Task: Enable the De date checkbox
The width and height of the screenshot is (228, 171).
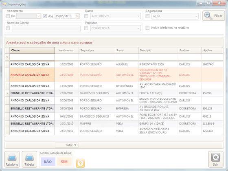Action: [x=8, y=16]
